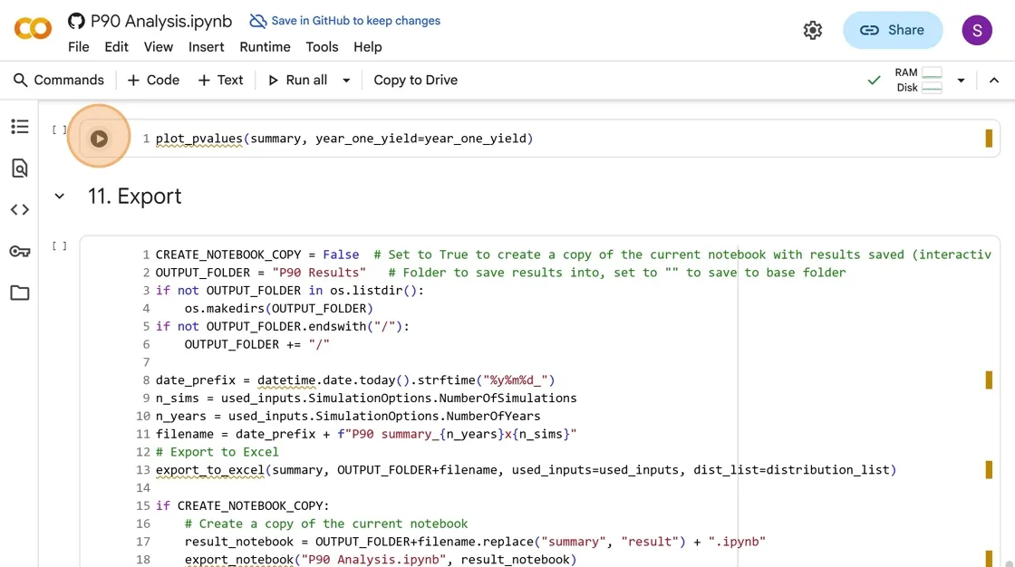Open the Runtime menu
Image resolution: width=1015 pixels, height=567 pixels.
click(265, 47)
